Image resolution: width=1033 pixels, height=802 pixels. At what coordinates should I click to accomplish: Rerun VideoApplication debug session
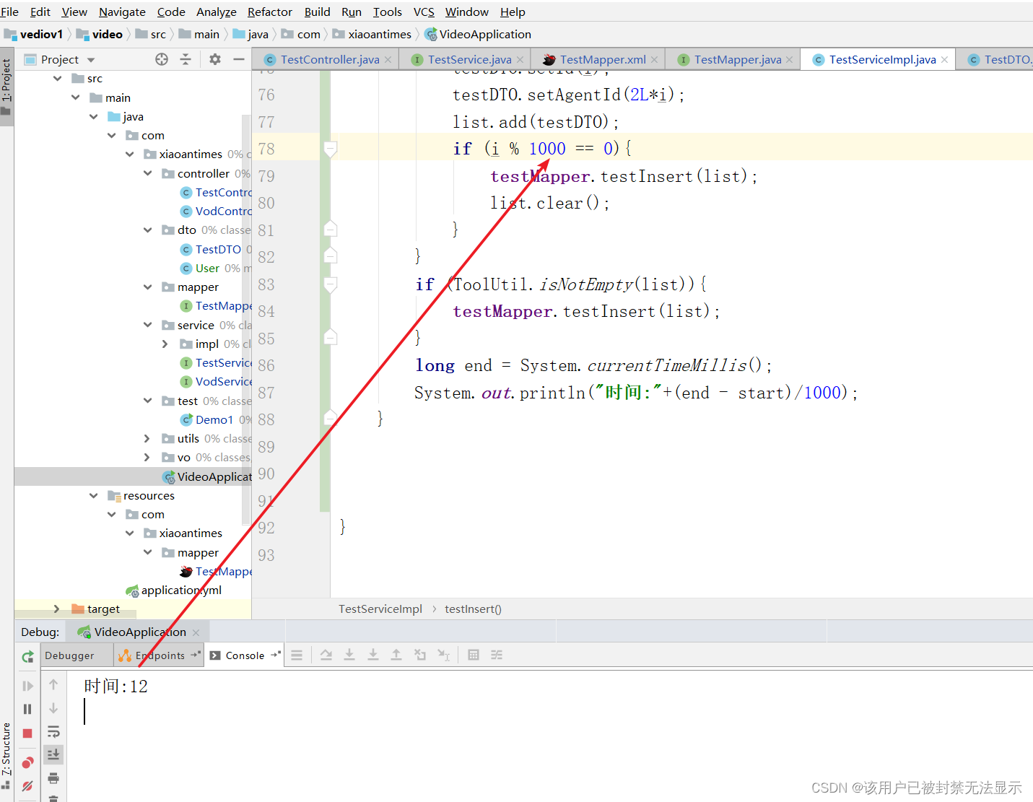(x=27, y=656)
